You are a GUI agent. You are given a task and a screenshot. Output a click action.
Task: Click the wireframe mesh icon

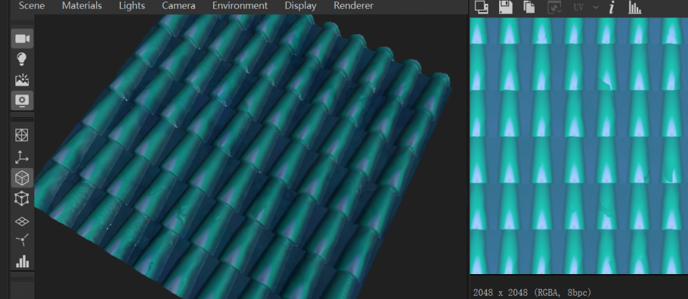[x=23, y=135]
